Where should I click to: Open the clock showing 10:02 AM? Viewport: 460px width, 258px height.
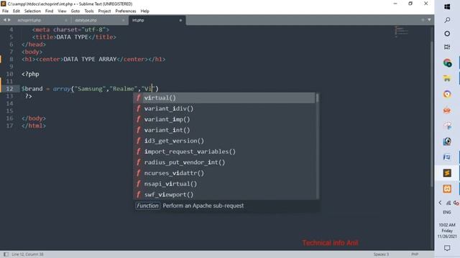(x=447, y=231)
